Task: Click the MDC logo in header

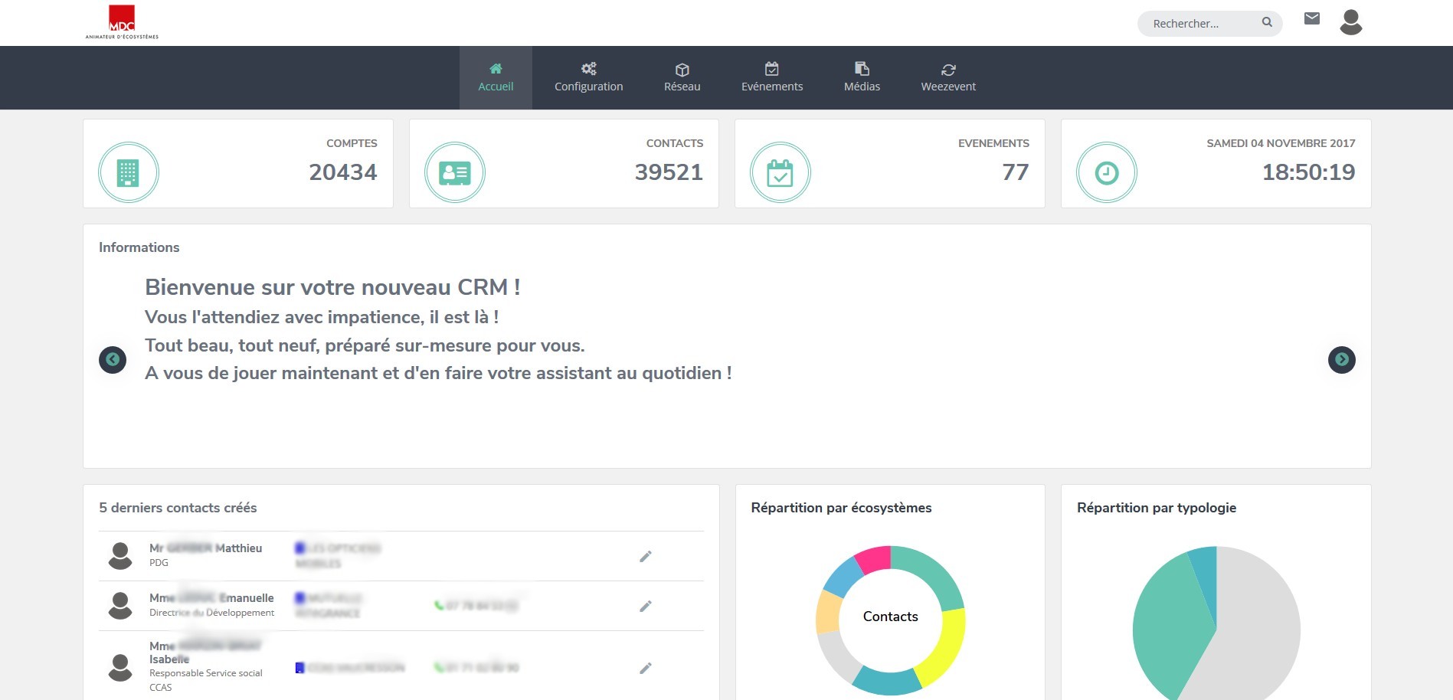Action: click(x=122, y=22)
